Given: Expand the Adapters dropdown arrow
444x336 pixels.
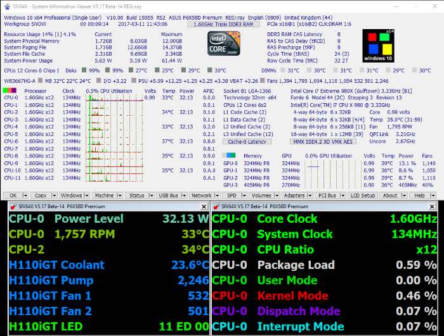Looking at the screenshot, I should click(310, 196).
